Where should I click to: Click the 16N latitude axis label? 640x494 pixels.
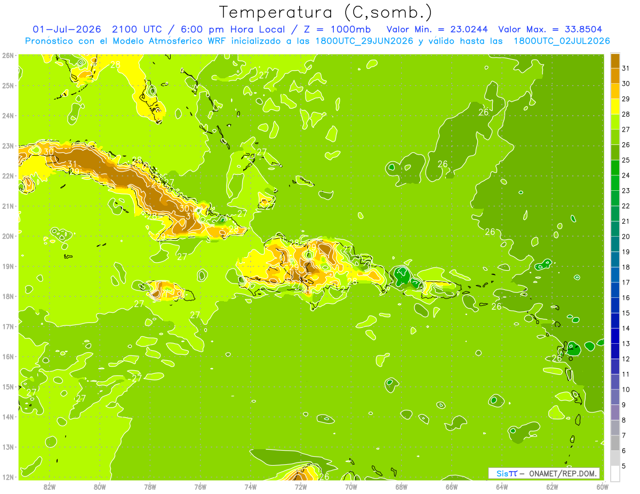pyautogui.click(x=7, y=357)
